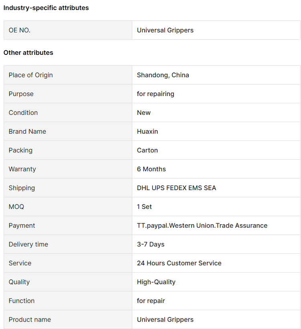Click the Brand Name value Huaxin
Viewport: 301px width, 329px height.
coord(147,131)
